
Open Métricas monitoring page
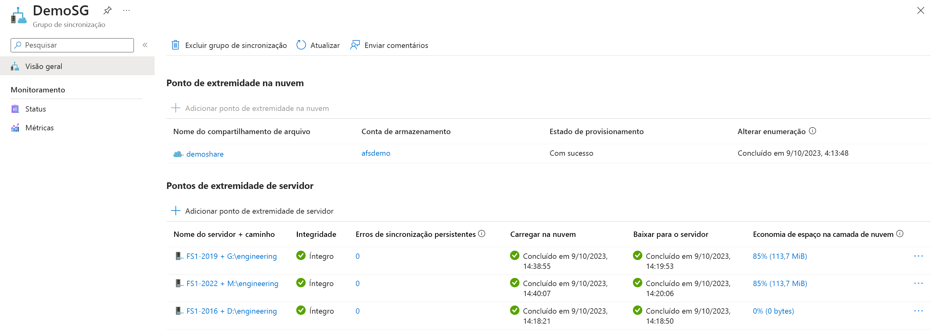point(39,128)
